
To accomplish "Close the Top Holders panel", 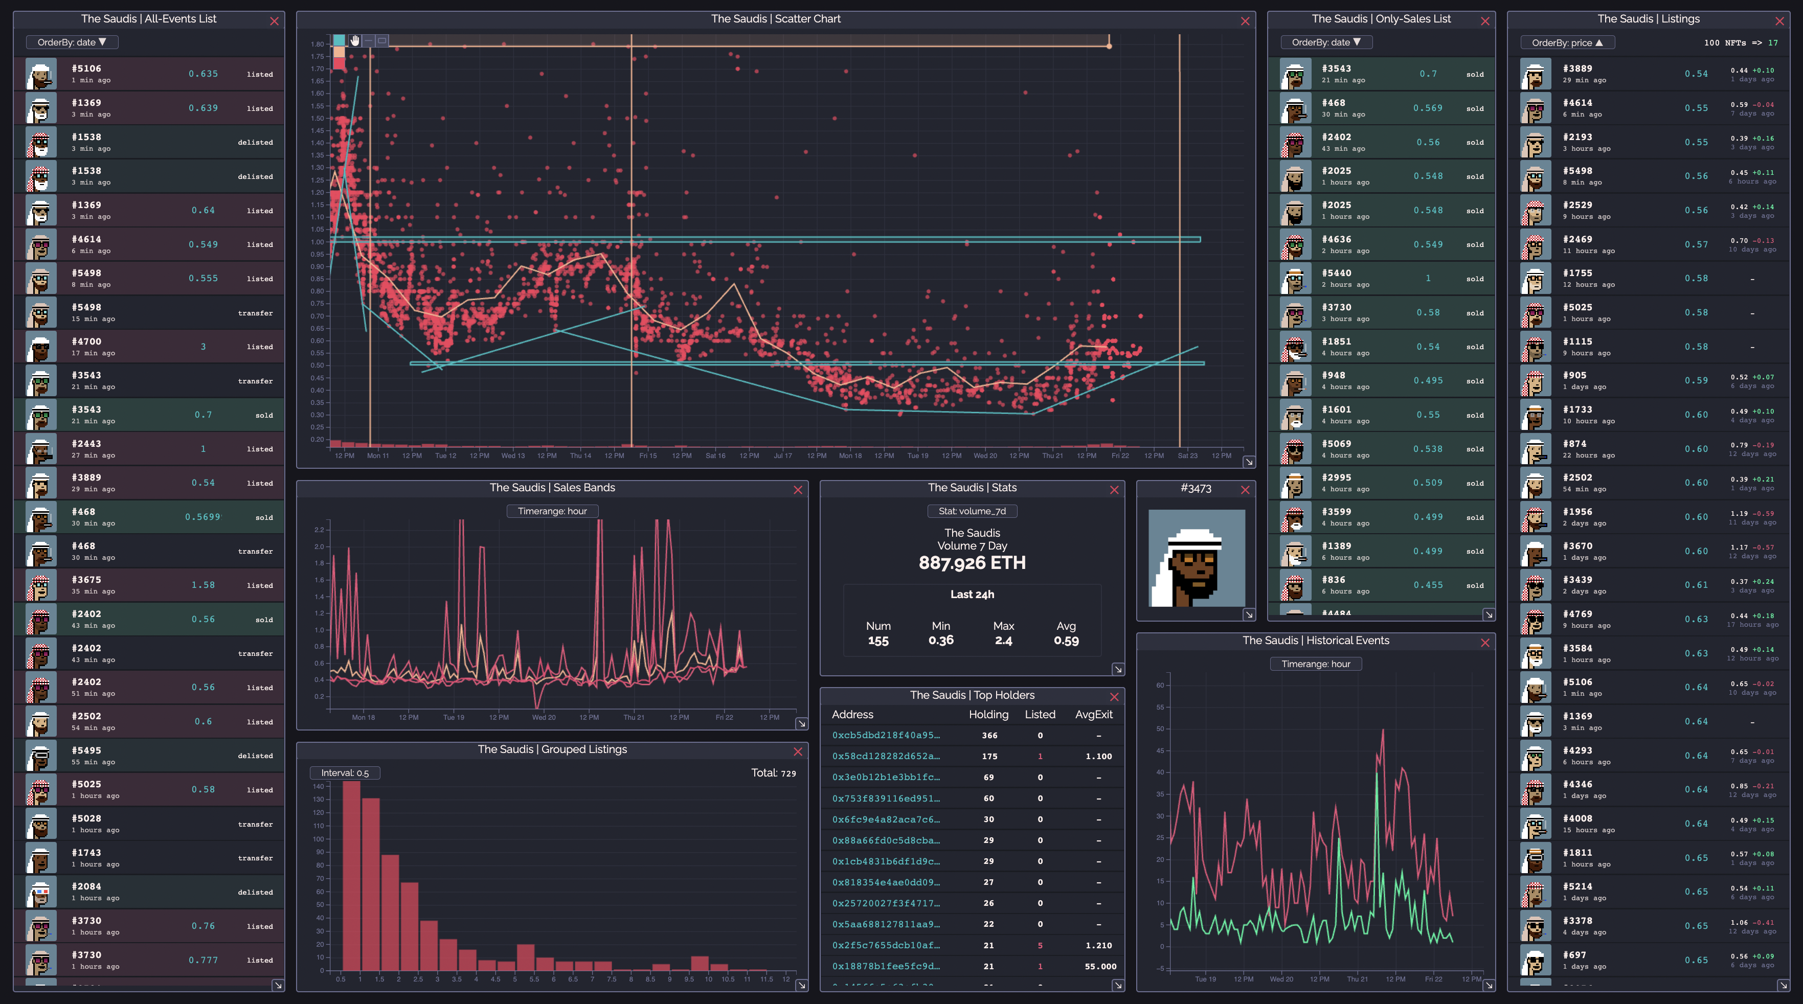I will (1114, 697).
